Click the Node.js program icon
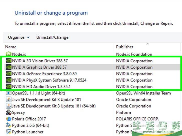Image resolution: width=182 pixels, height=136 pixels. pyautogui.click(x=8, y=54)
